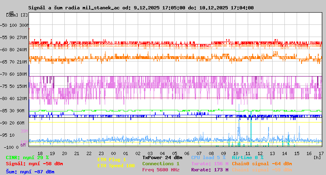The width and height of the screenshot is (326, 175).
Task: Click the '[h]' time axis unit label
Action: coord(317,157)
